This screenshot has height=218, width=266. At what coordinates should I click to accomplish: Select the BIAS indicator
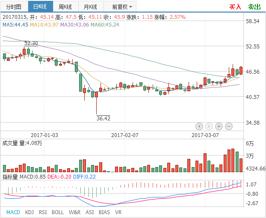coord(104,212)
